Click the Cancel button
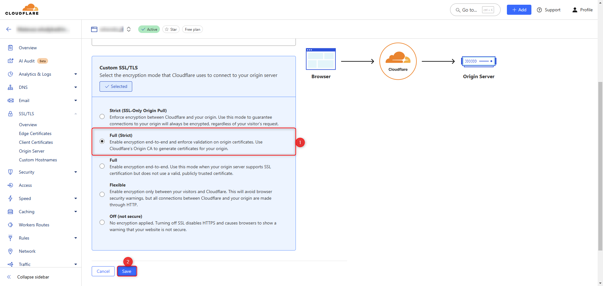 (103, 271)
